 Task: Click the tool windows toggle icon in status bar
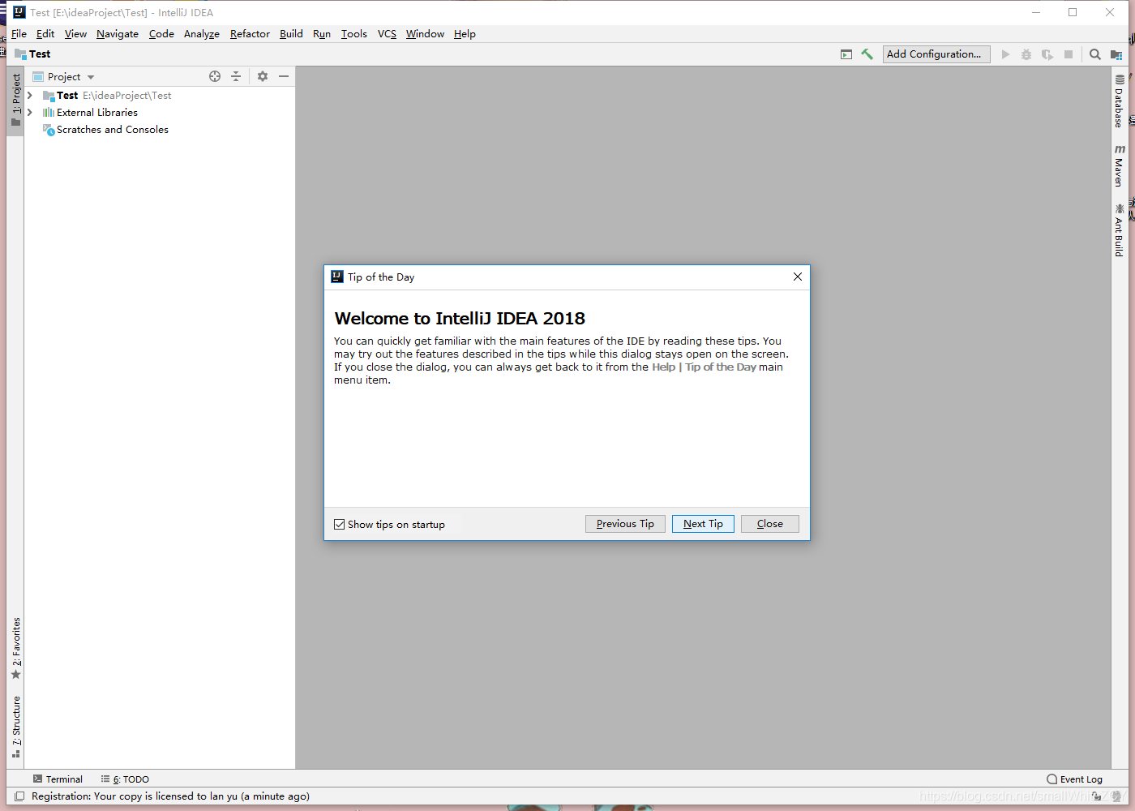point(19,796)
